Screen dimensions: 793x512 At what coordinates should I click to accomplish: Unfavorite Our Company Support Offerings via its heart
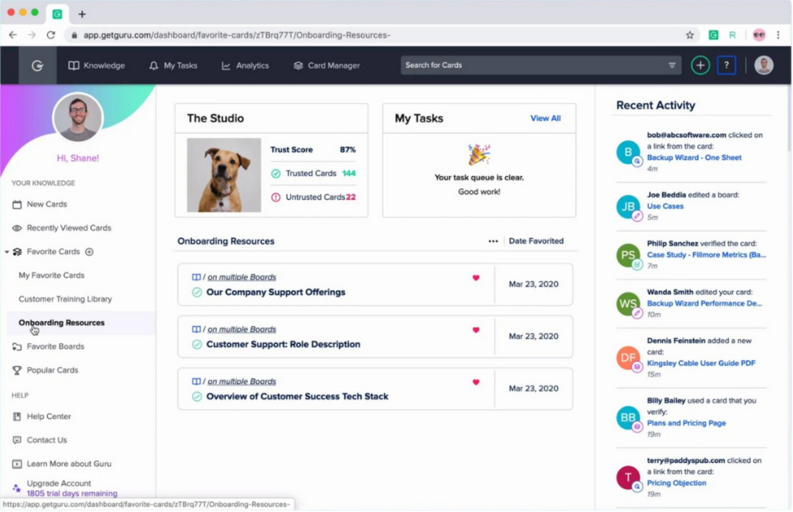click(x=476, y=278)
